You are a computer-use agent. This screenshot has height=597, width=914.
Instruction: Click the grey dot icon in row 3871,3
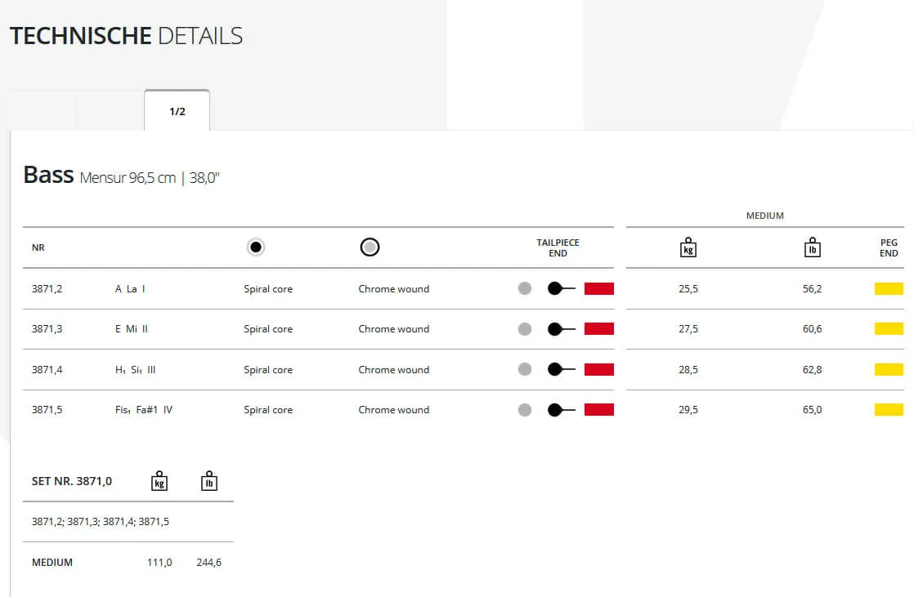click(x=525, y=329)
